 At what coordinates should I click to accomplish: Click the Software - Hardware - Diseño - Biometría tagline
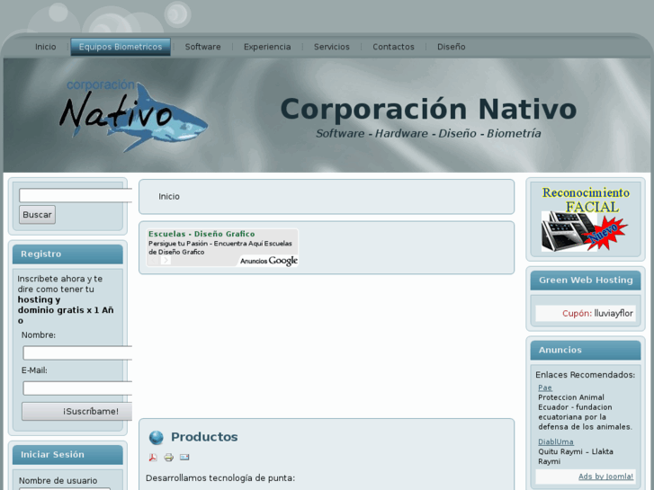coord(428,133)
